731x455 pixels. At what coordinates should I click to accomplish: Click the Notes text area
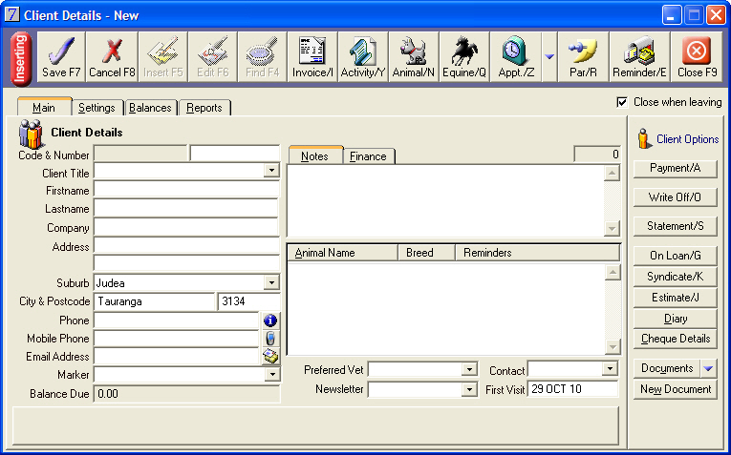[x=445, y=201]
